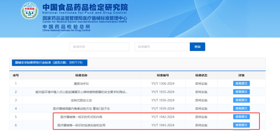Click the 中国食品药品检定研究院 header title
Viewport: 280px width, 131px height.
coord(85,7)
